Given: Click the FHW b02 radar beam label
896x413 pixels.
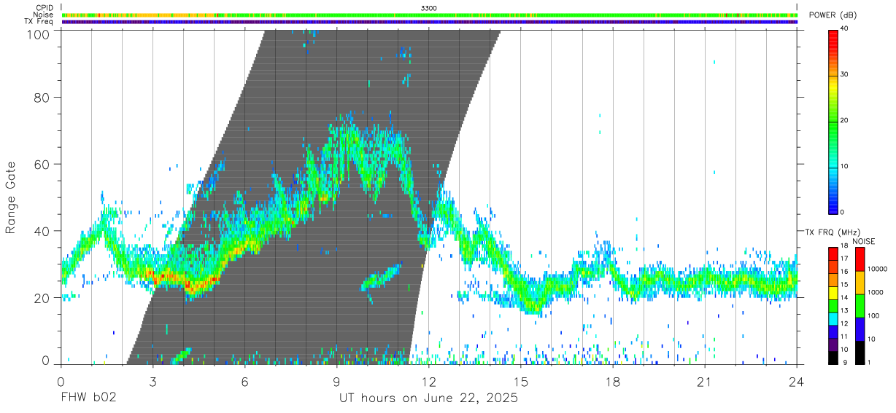Looking at the screenshot, I should point(88,398).
